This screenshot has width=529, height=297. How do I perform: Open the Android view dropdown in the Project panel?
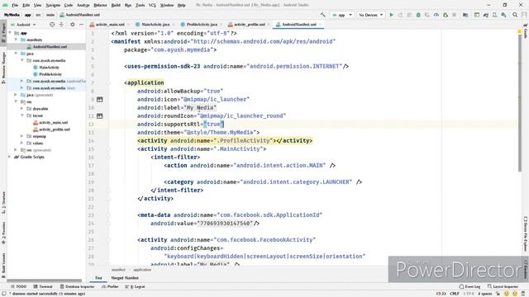pyautogui.click(x=23, y=25)
